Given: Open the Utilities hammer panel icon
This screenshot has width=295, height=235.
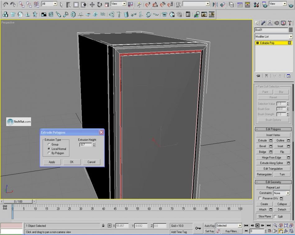Looking at the screenshot, I should (x=290, y=23).
